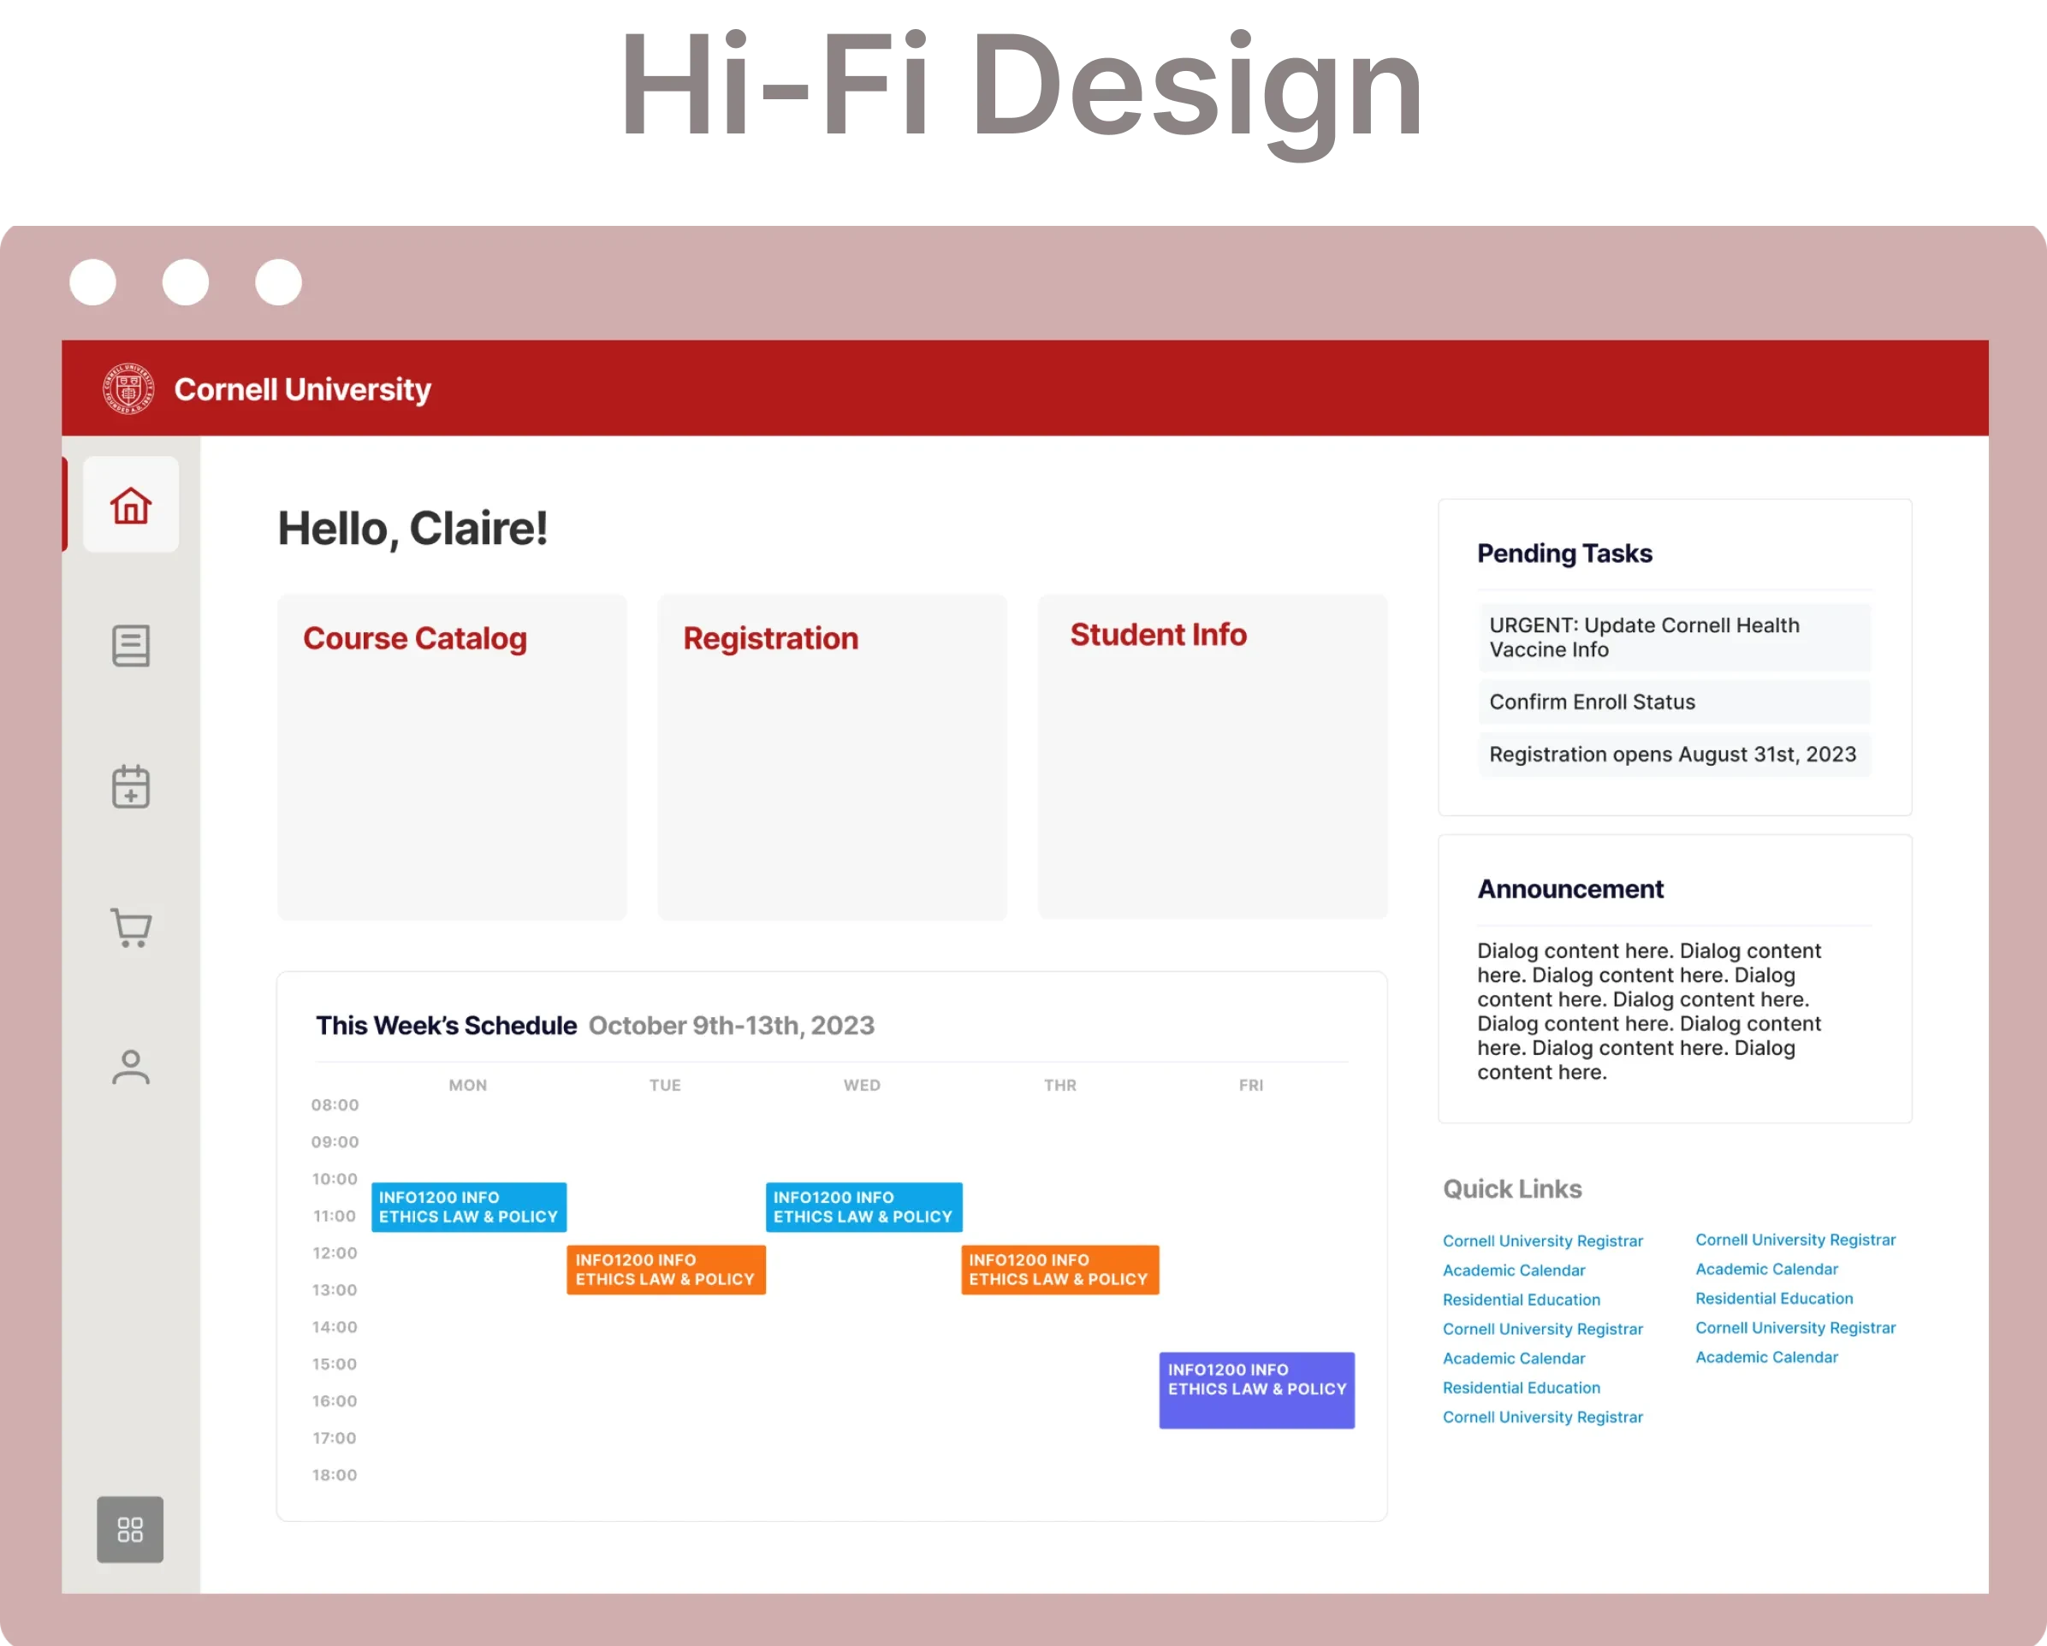
Task: Click the TUE column header in schedule
Action: point(666,1085)
